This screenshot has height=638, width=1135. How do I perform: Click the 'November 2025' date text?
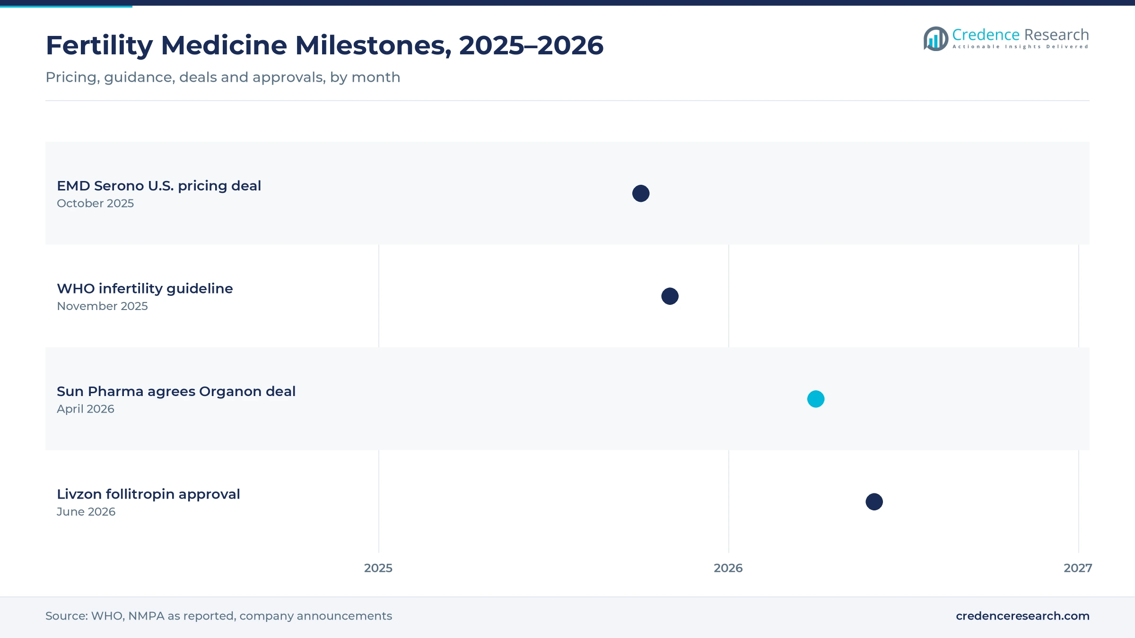tap(102, 306)
